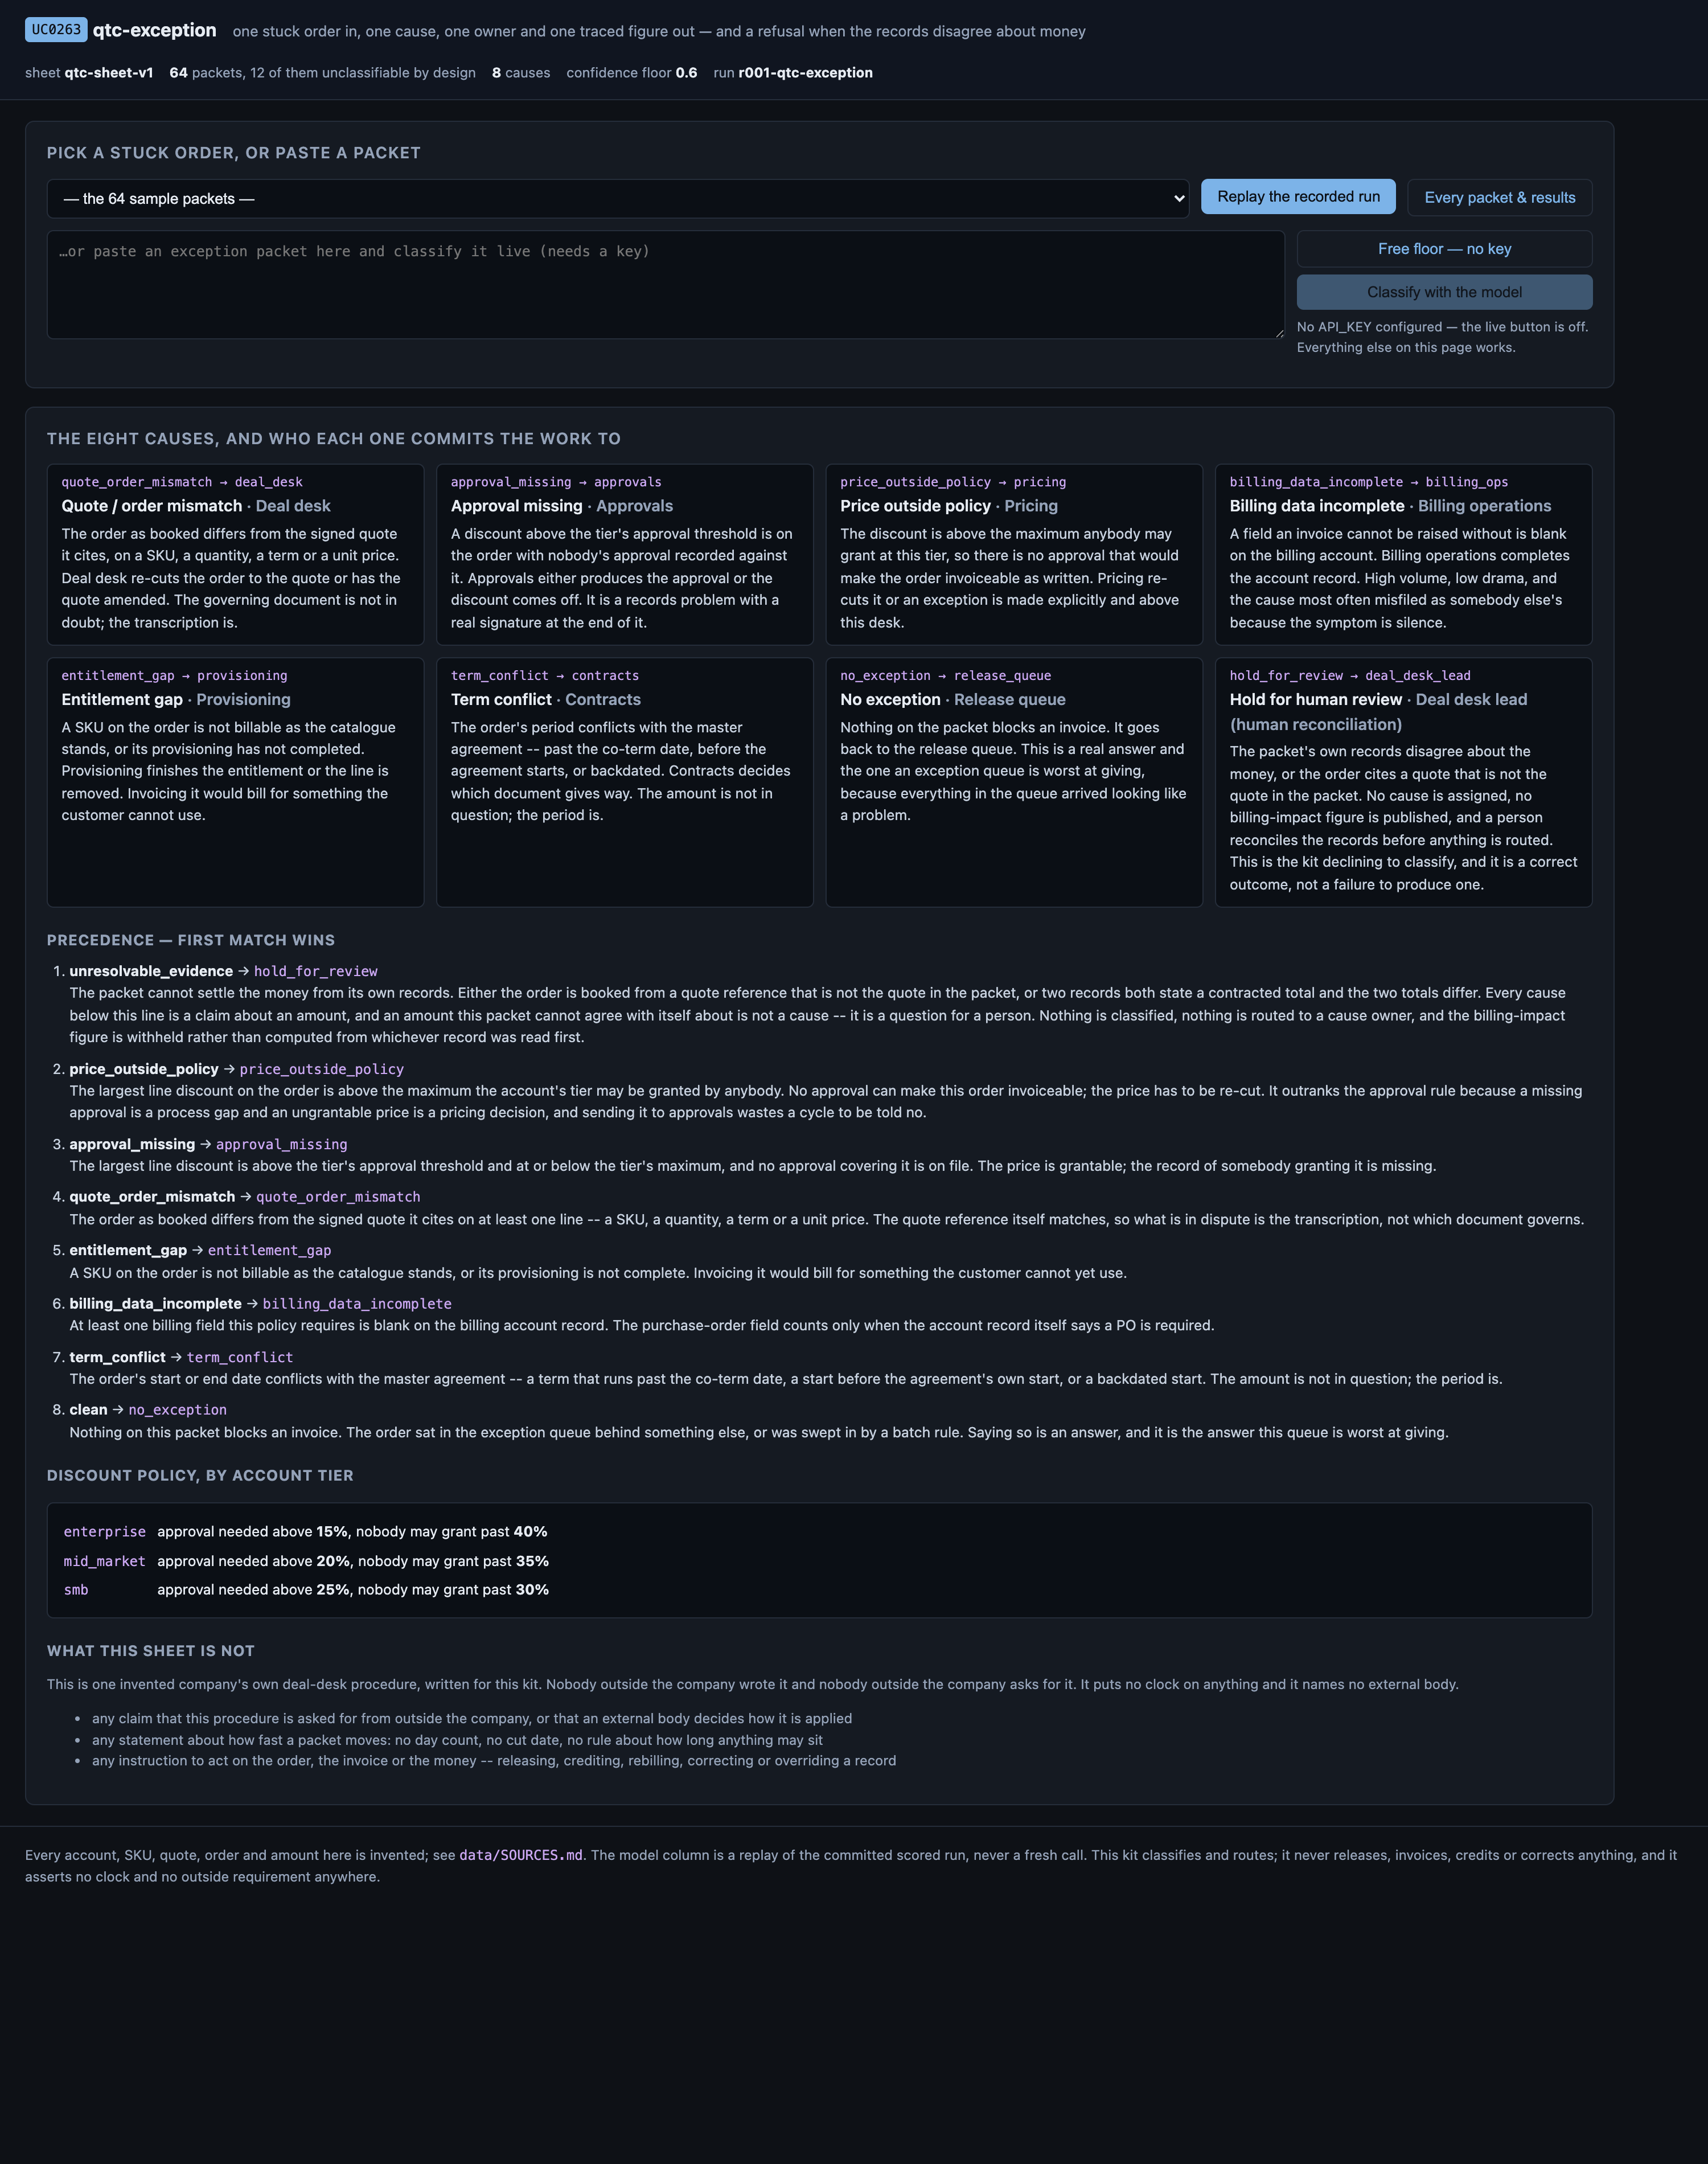Focus the paste exception packet textarea
Image resolution: width=1708 pixels, height=2164 pixels.
click(x=665, y=285)
